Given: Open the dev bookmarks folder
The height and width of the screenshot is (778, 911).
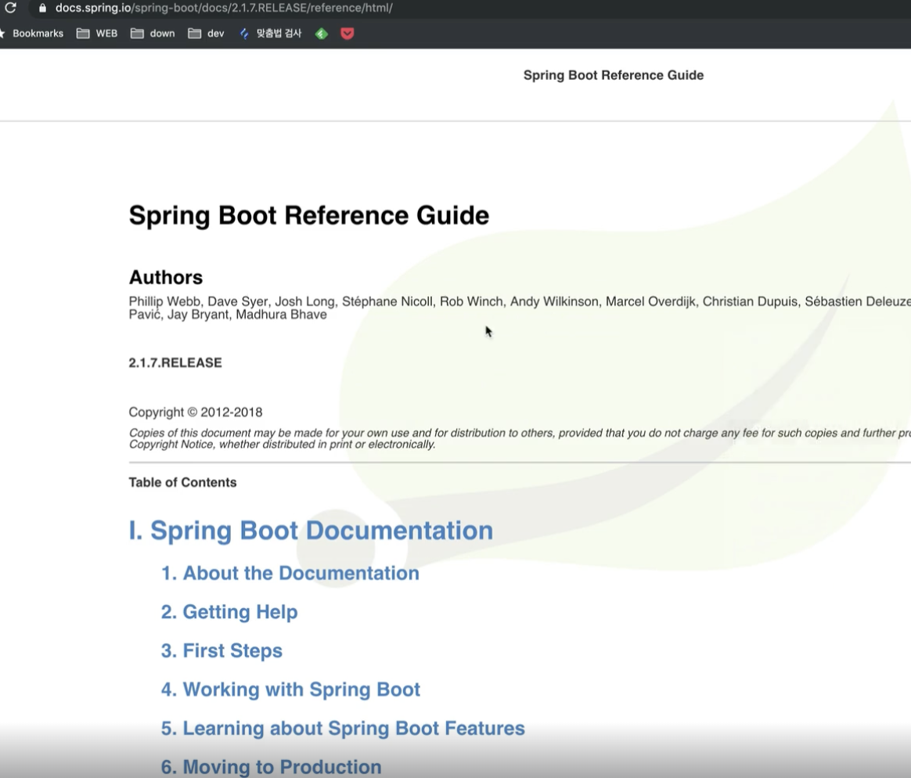Looking at the screenshot, I should pyautogui.click(x=207, y=34).
